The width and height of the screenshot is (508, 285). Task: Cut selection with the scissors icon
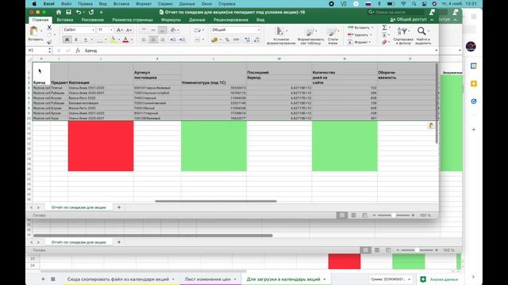click(x=49, y=28)
